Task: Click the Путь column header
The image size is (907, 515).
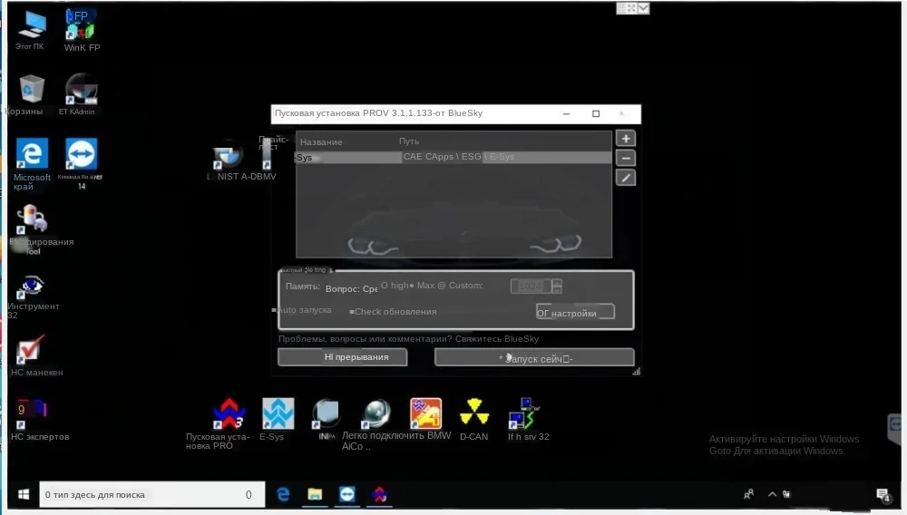Action: [x=409, y=141]
